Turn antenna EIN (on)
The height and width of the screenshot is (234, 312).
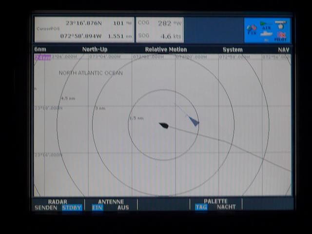(x=97, y=207)
